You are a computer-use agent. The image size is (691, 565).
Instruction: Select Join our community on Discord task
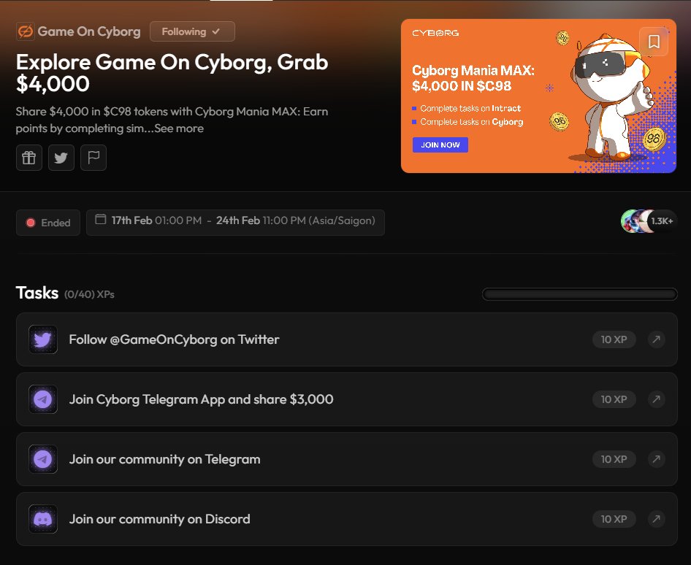pyautogui.click(x=346, y=519)
